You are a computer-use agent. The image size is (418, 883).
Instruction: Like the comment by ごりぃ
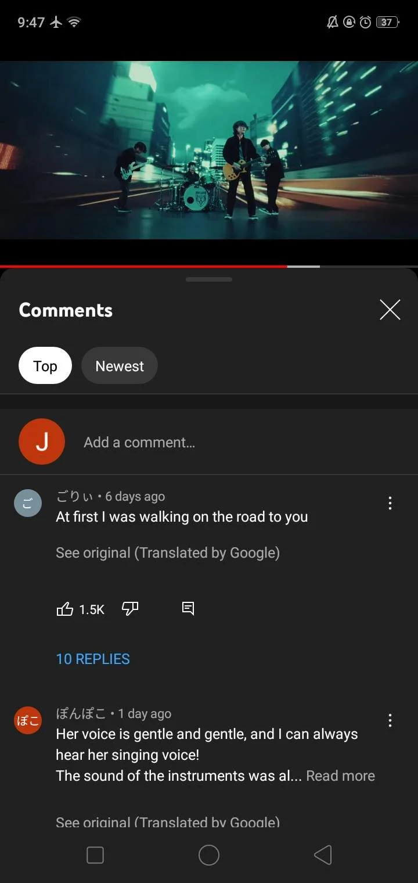pyautogui.click(x=64, y=609)
